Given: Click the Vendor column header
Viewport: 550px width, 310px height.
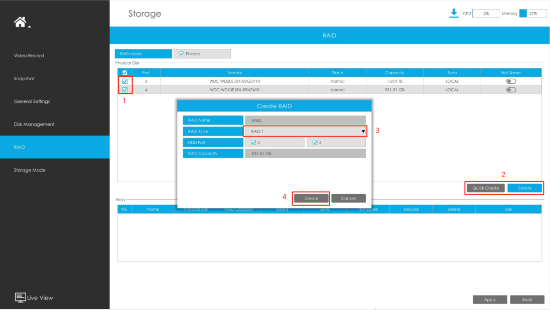Looking at the screenshot, I should 235,73.
